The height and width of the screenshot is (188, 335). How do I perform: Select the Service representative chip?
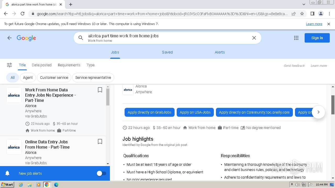coord(93,78)
